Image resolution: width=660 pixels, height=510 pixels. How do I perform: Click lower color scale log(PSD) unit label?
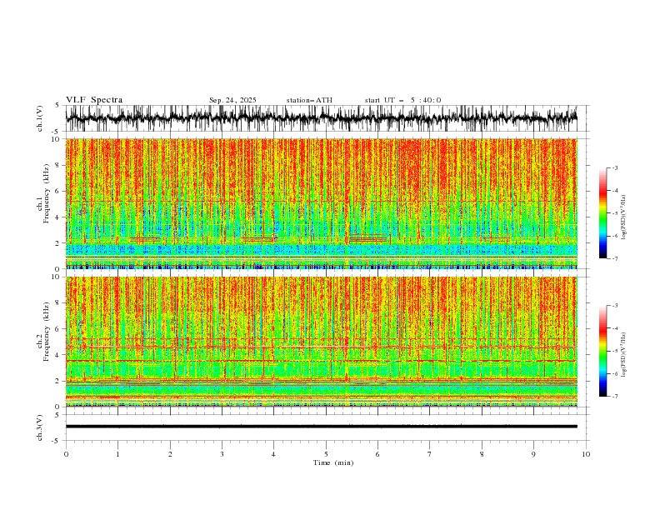(623, 355)
